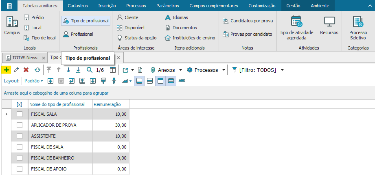Expand the Anexos dropdown
The height and width of the screenshot is (175, 375).
click(180, 70)
